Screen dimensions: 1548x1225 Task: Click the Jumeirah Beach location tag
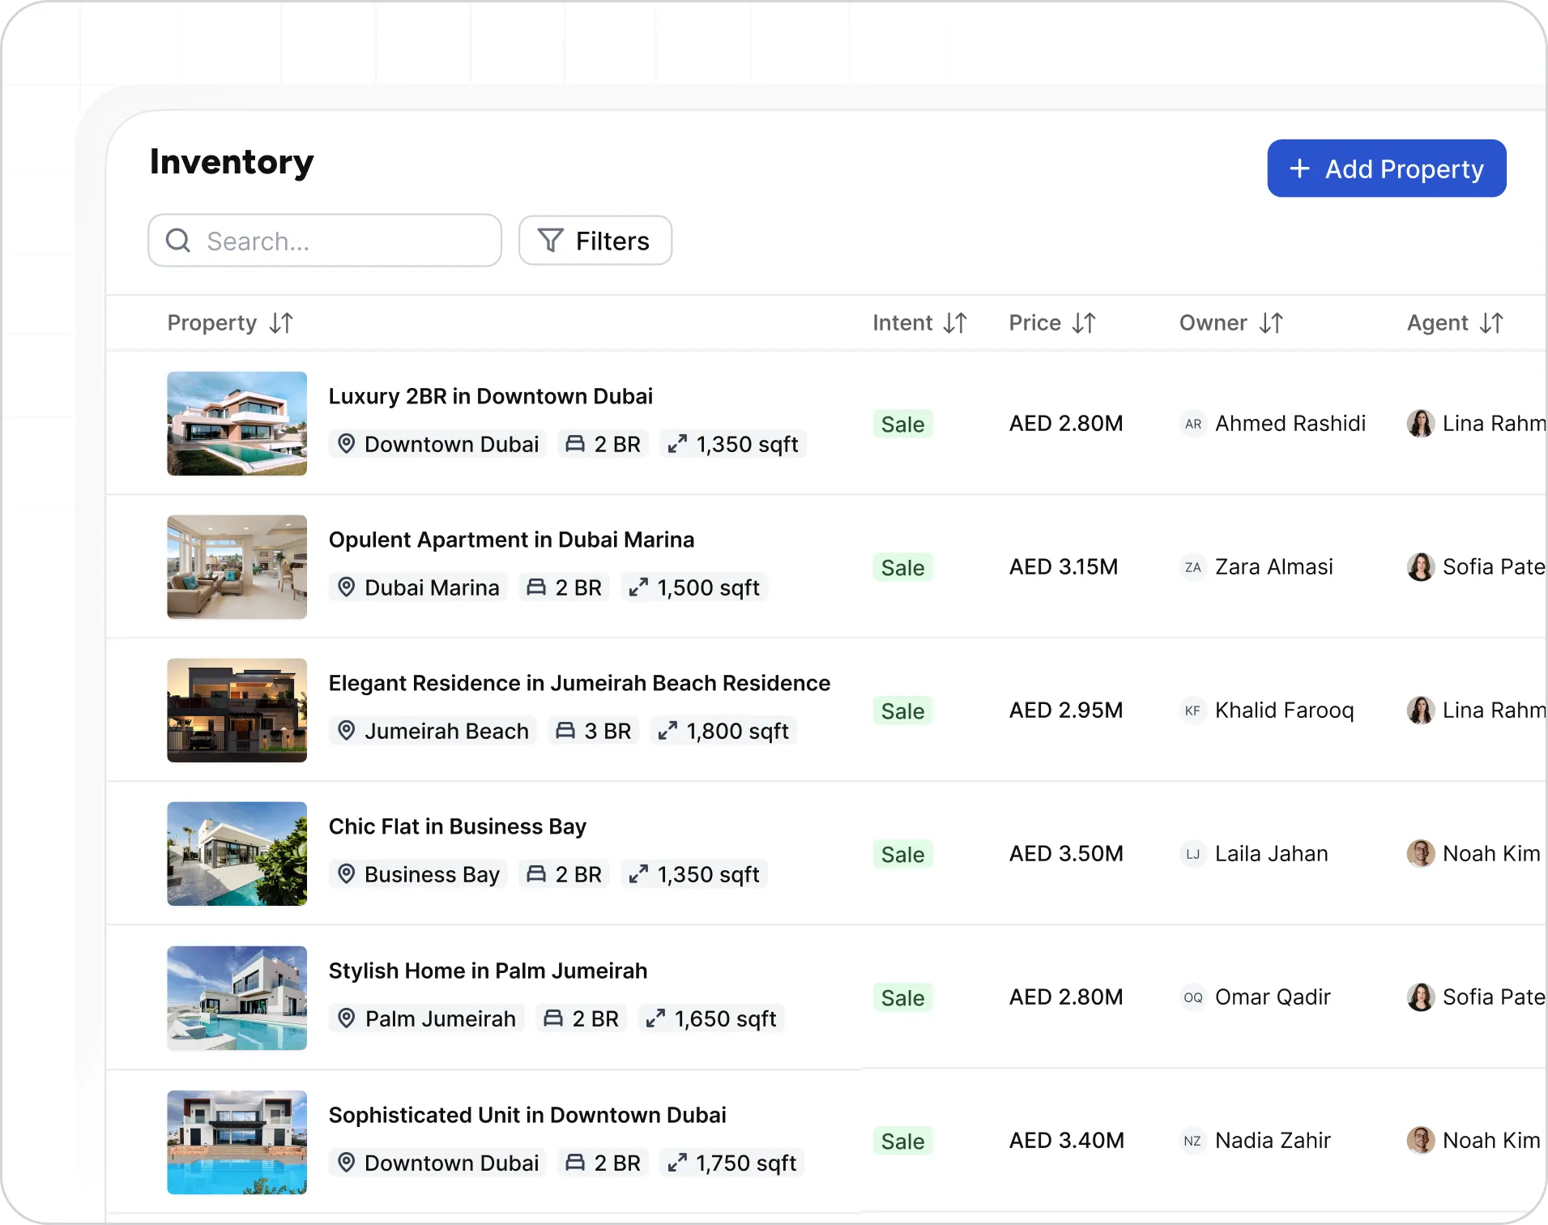(x=433, y=731)
